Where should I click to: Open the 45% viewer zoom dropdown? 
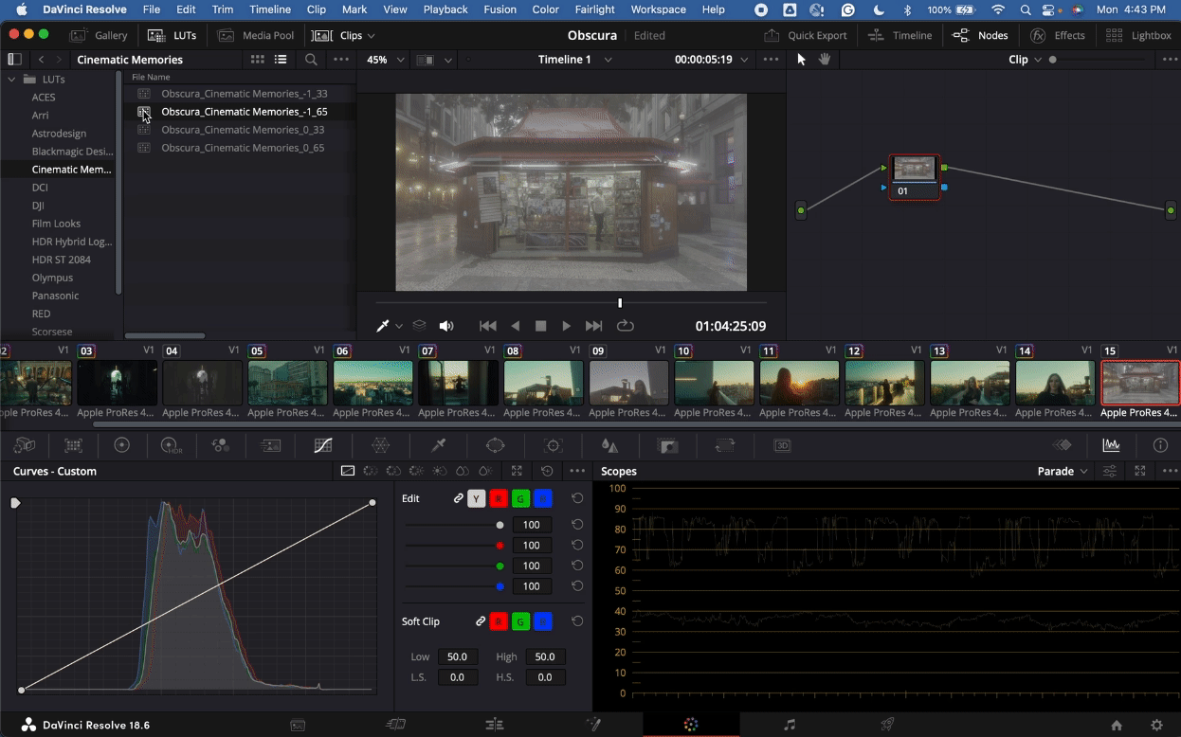pos(386,60)
